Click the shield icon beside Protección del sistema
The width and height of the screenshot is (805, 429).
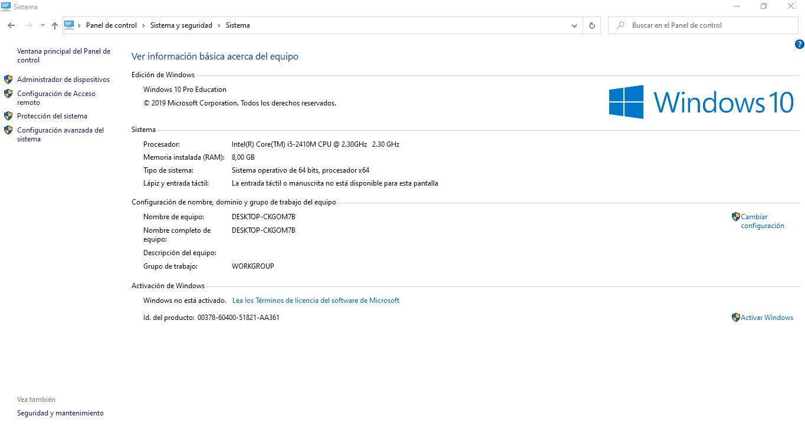tap(8, 116)
